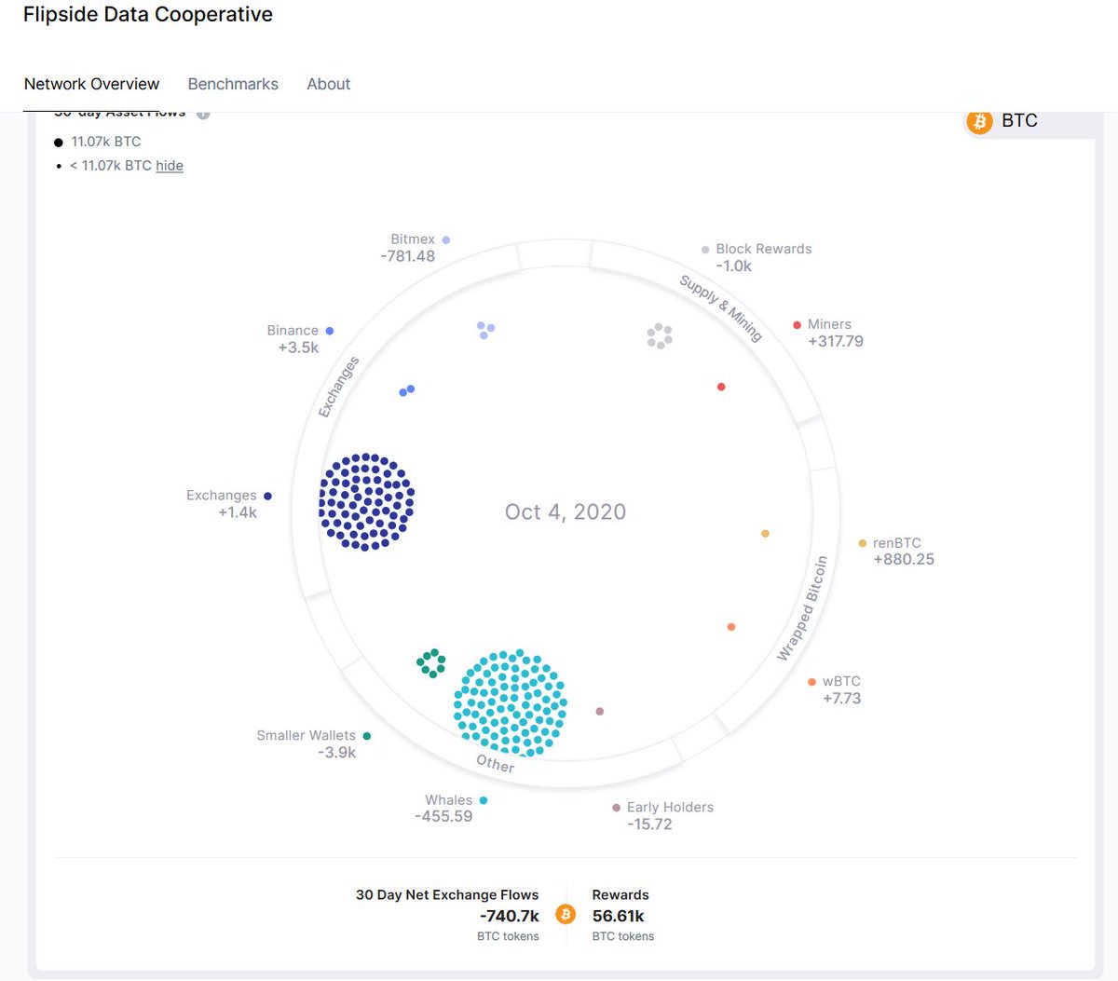1118x981 pixels.
Task: Click the mauve Early Holders chart dot
Action: (x=599, y=712)
